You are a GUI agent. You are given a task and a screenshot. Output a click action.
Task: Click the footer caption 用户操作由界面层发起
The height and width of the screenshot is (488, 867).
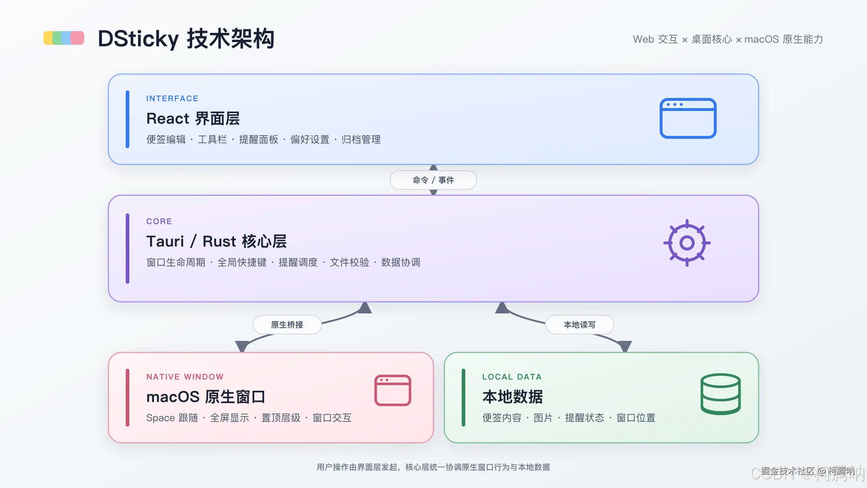tap(433, 467)
